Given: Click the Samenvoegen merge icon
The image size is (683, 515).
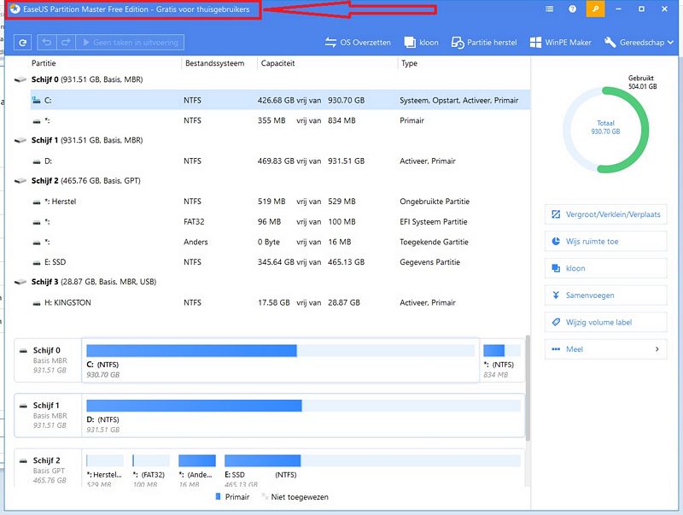Looking at the screenshot, I should pos(556,295).
